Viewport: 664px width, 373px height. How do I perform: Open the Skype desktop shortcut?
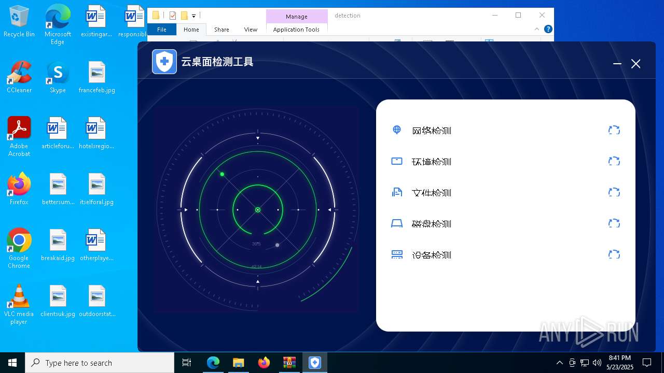point(58,77)
